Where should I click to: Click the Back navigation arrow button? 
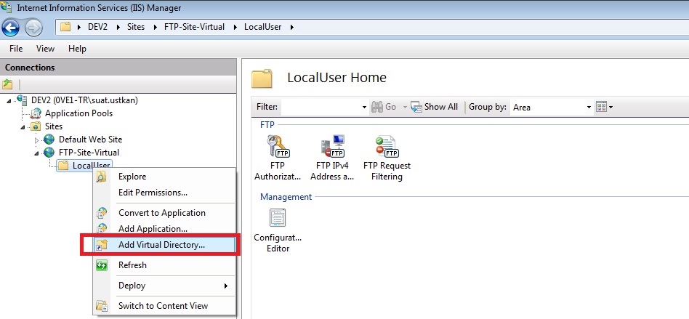click(x=10, y=28)
